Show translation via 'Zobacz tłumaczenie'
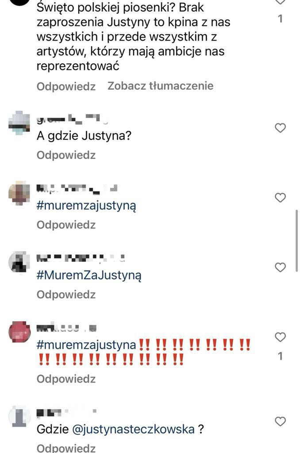The width and height of the screenshot is (300, 453). pyautogui.click(x=161, y=86)
